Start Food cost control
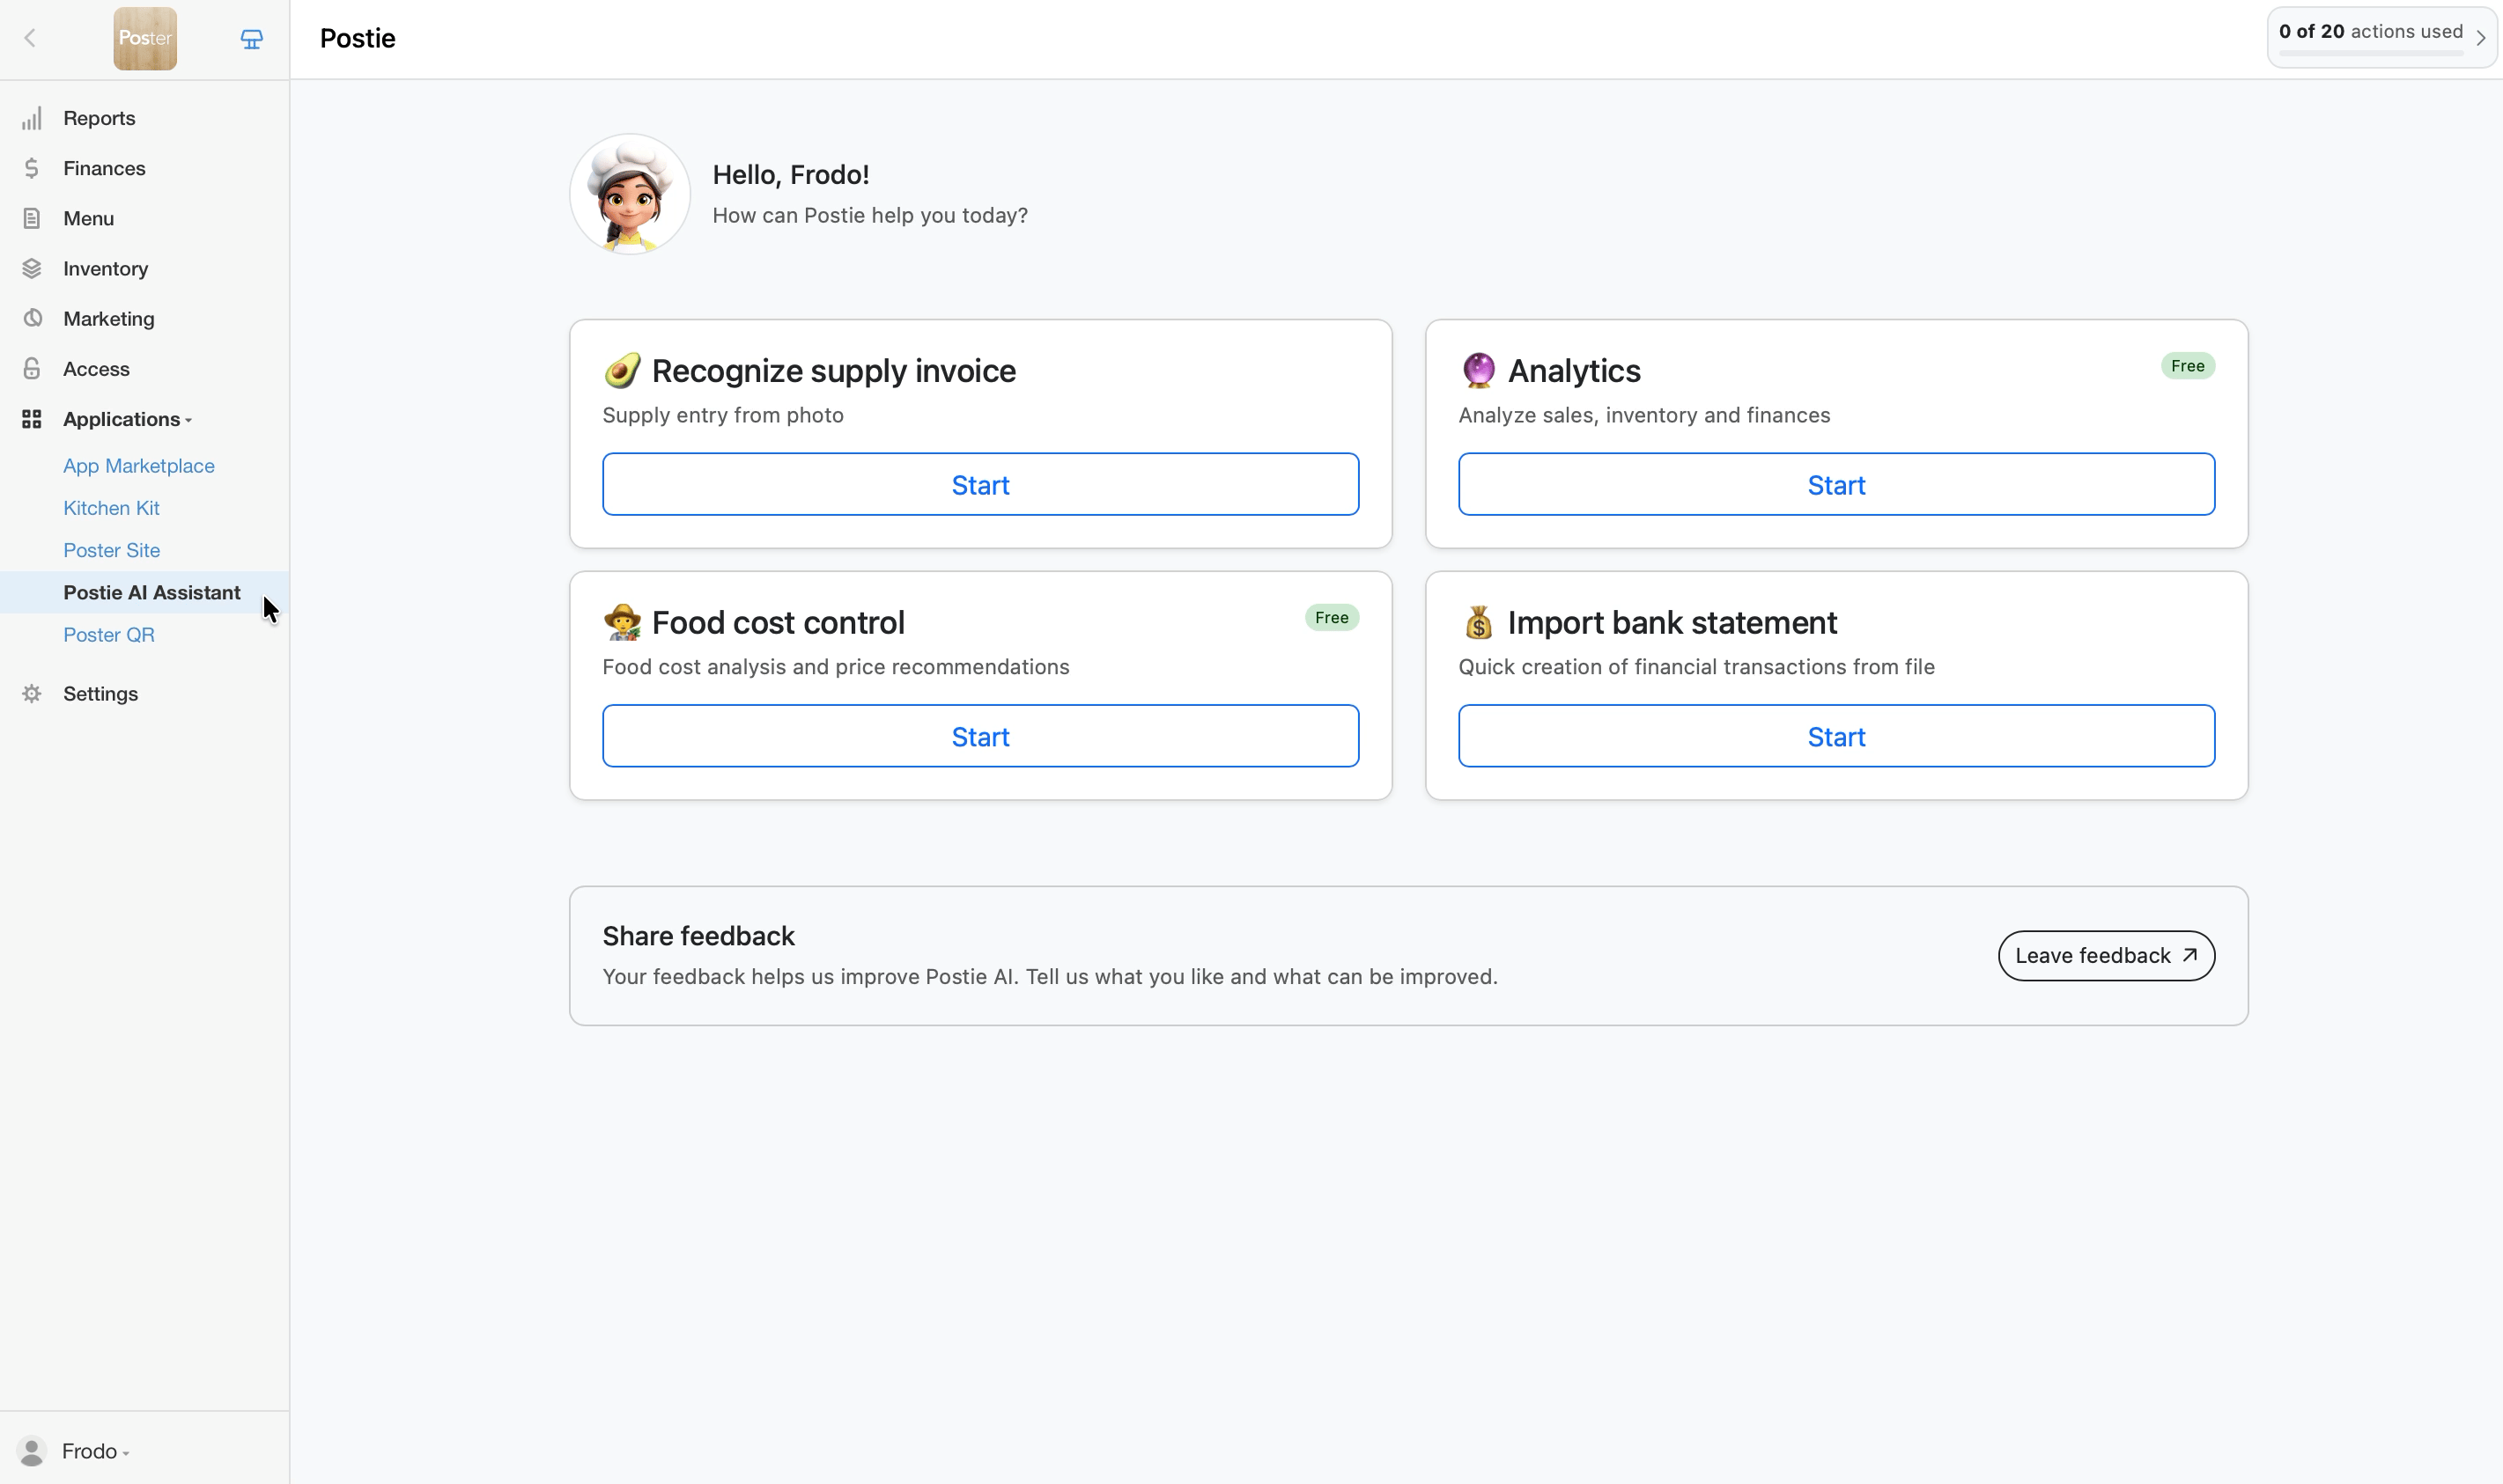 pyautogui.click(x=979, y=737)
